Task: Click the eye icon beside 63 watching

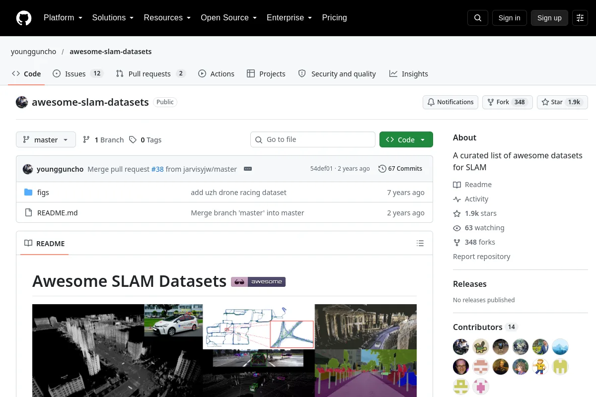Action: click(x=457, y=228)
